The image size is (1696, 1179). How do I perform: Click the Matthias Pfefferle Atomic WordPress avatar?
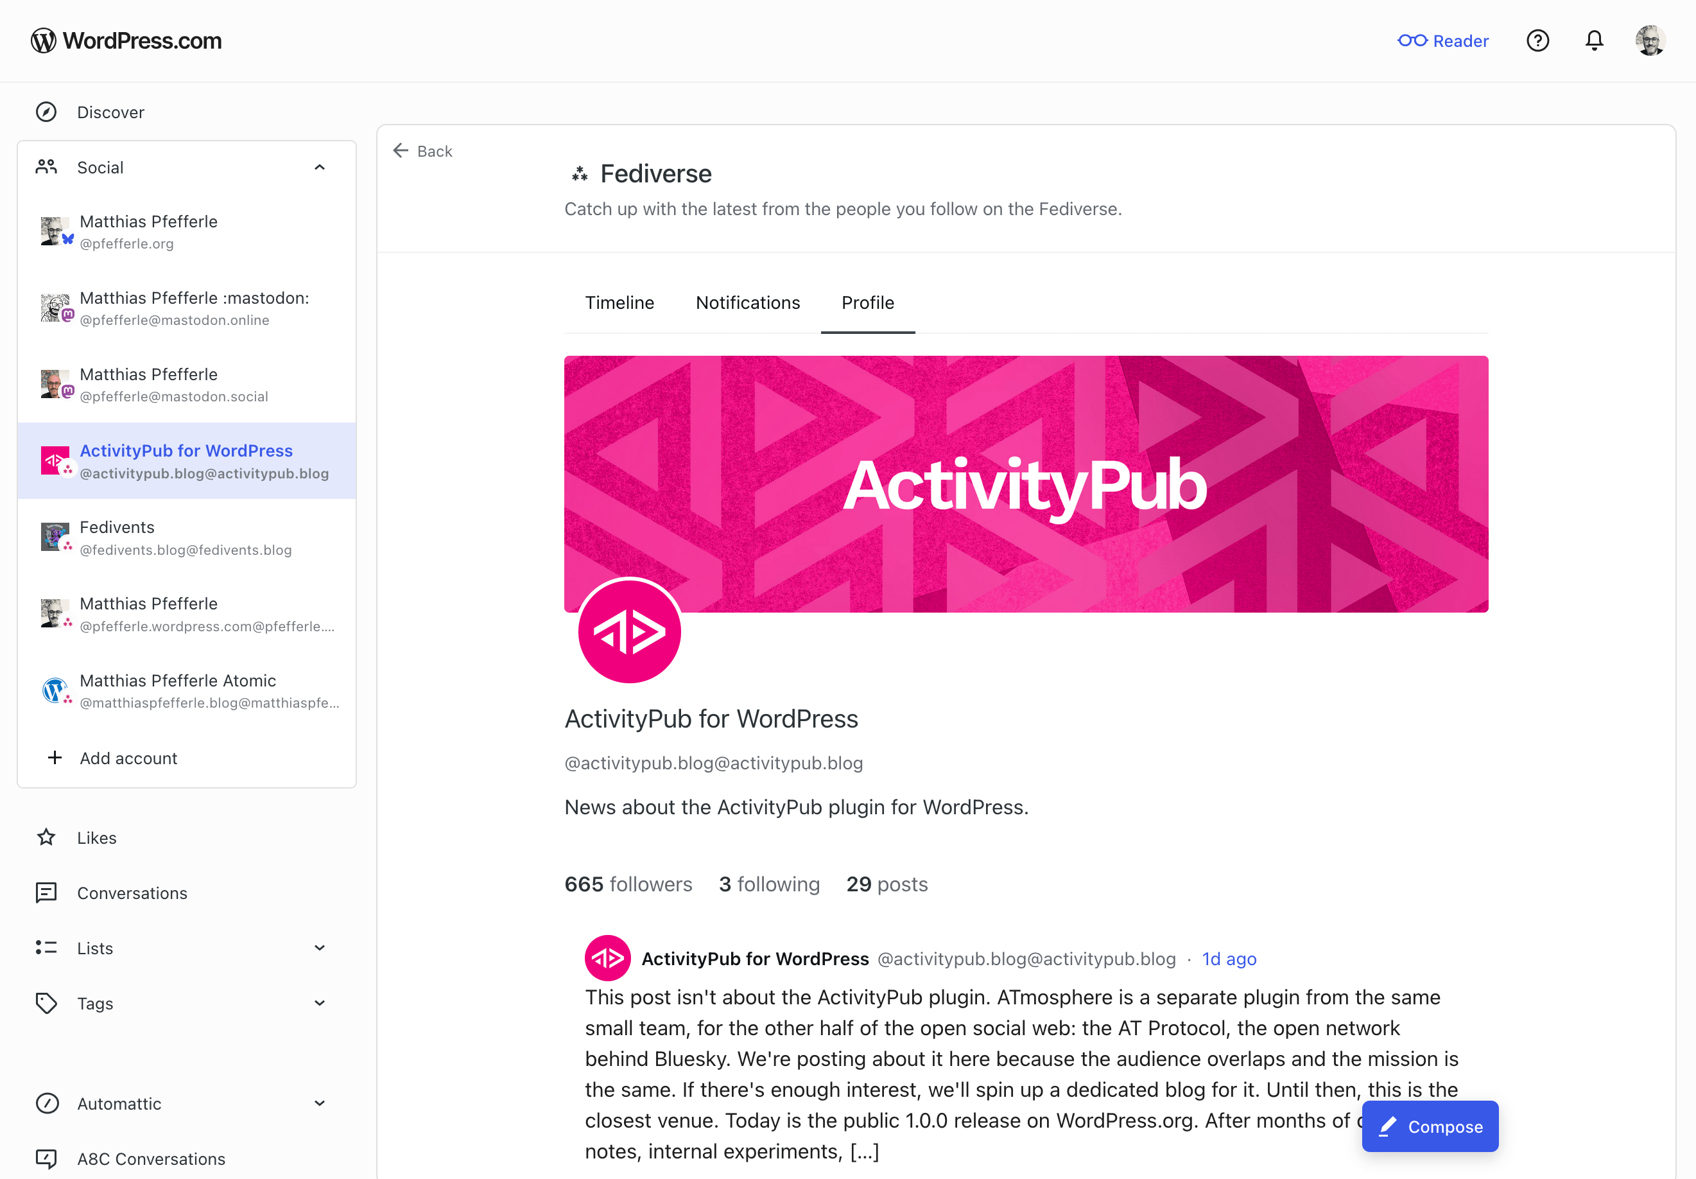[x=55, y=691]
